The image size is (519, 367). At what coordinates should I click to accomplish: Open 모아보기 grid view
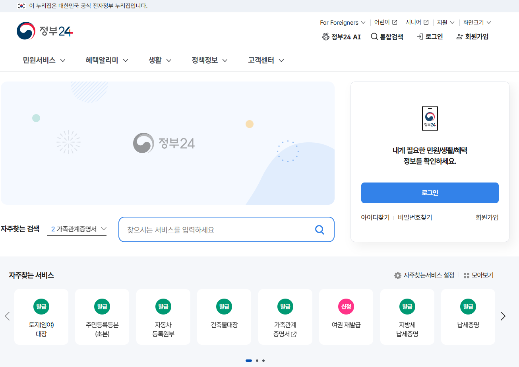point(478,275)
